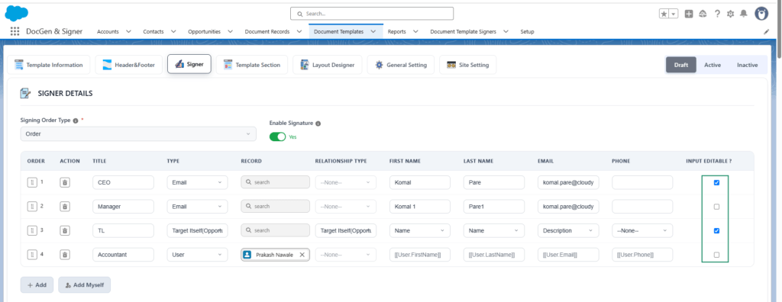Switch to the Site Setting tab

468,65
